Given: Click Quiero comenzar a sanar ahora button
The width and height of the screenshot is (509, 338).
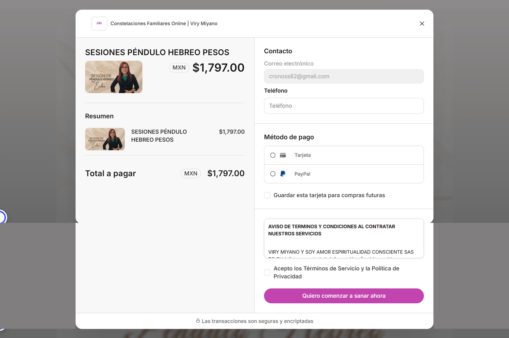Looking at the screenshot, I should pos(344,296).
